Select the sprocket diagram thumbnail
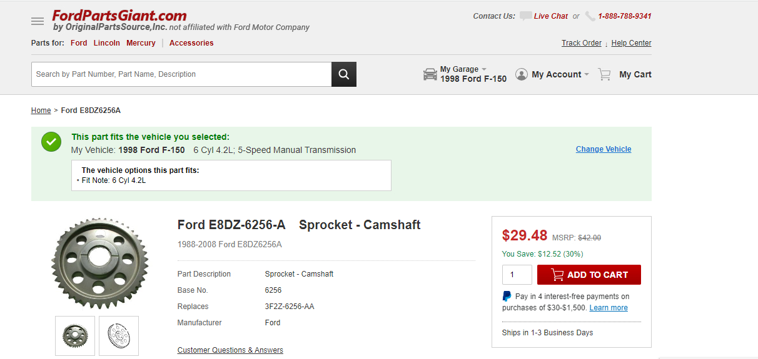The height and width of the screenshot is (359, 758). (119, 336)
